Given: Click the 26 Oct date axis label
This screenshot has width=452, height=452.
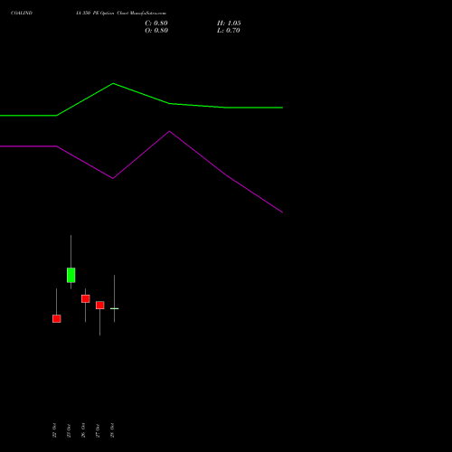Looking at the screenshot, I should point(83,430).
